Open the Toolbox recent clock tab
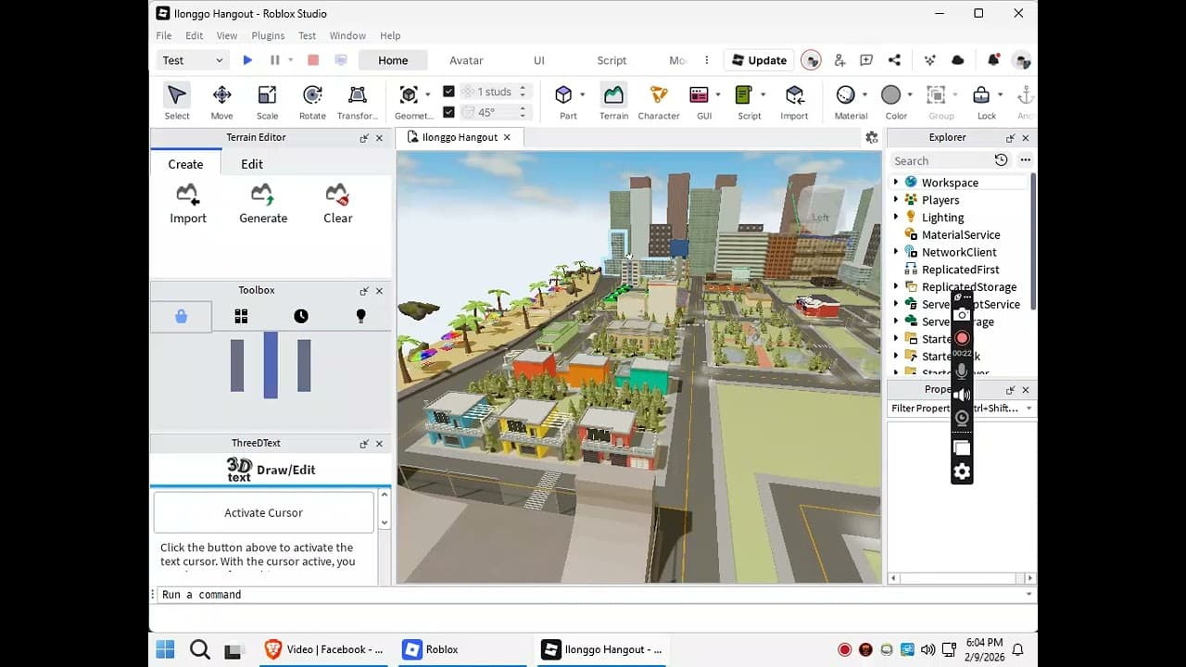1186x667 pixels. tap(301, 316)
